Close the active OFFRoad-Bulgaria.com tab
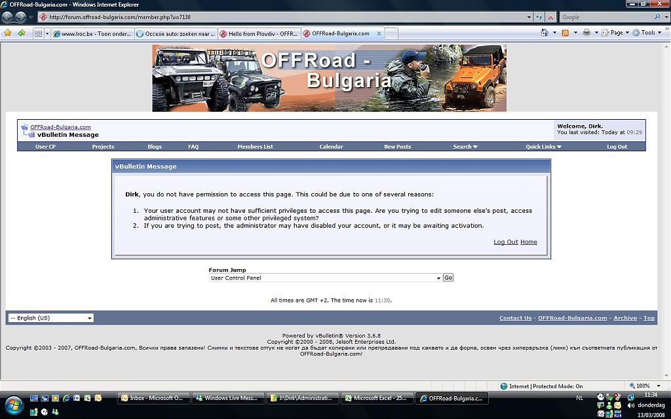The image size is (671, 419). click(x=379, y=33)
